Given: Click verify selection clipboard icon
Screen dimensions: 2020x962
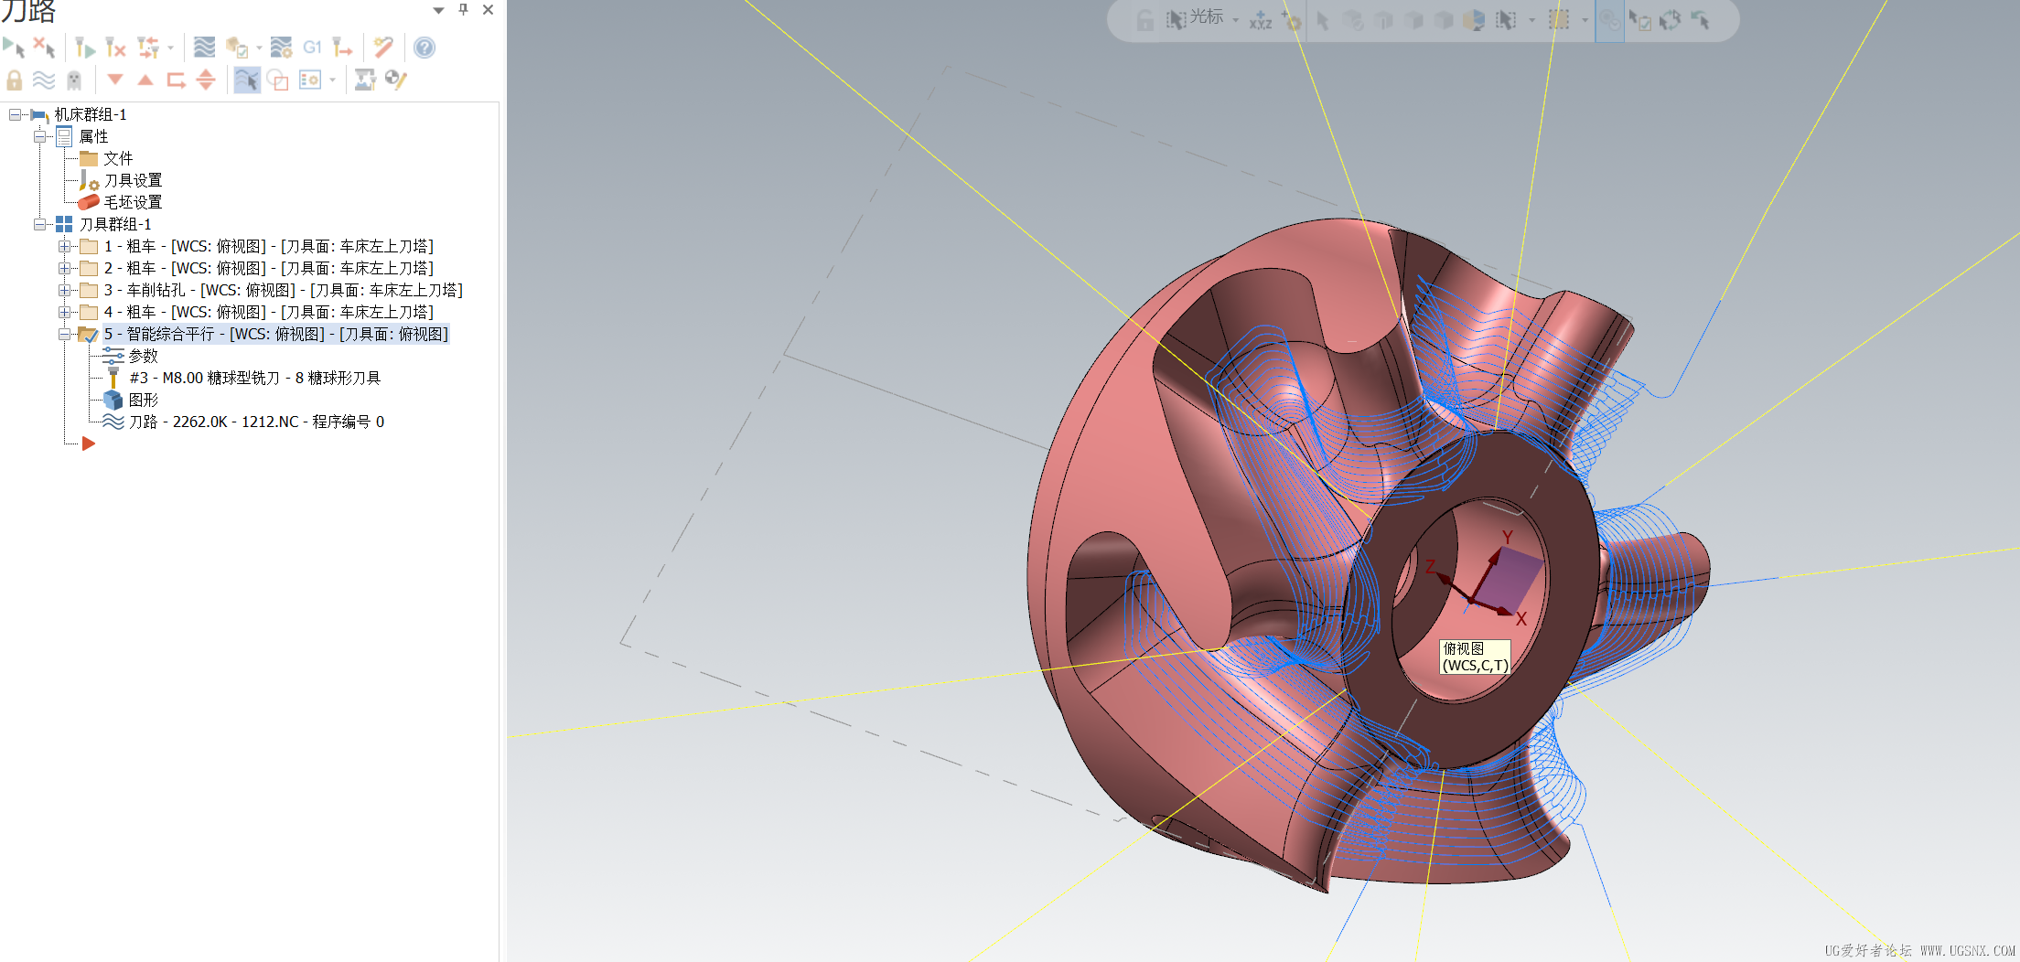Looking at the screenshot, I should pyautogui.click(x=1639, y=20).
